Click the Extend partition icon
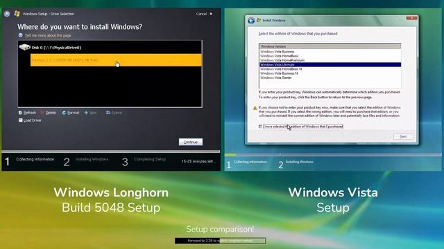This screenshot has height=249, width=444. tap(108, 113)
